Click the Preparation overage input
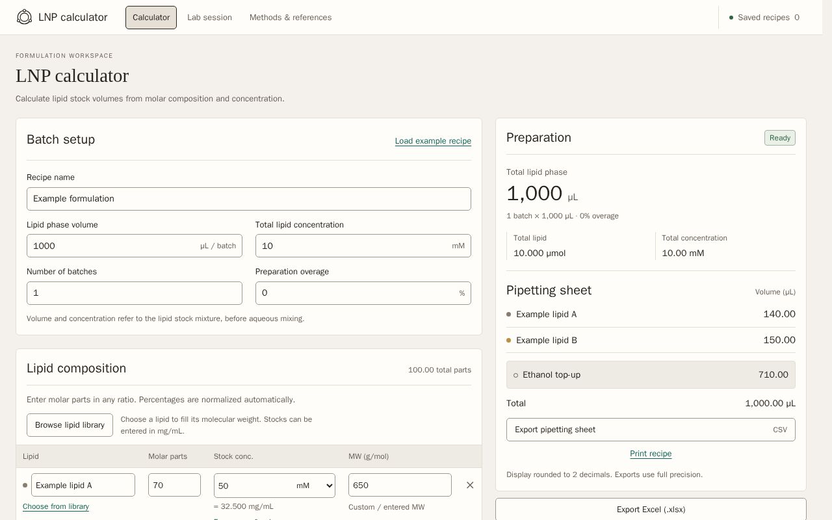 tap(363, 293)
